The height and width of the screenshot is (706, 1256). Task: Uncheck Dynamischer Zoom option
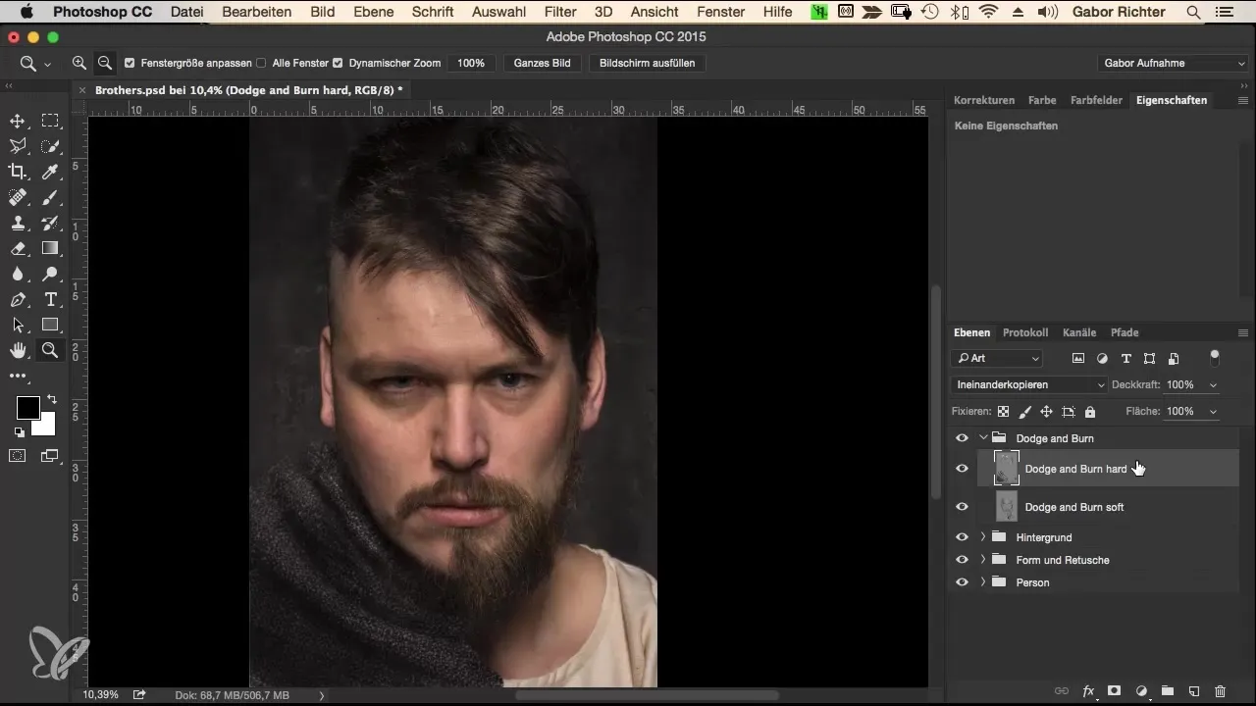pyautogui.click(x=338, y=63)
